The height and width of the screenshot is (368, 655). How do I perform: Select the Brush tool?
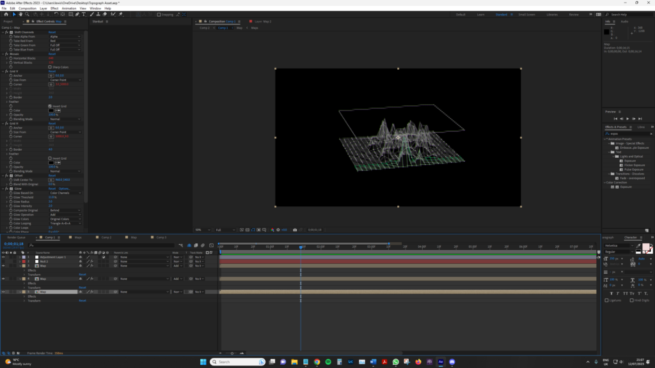[92, 14]
